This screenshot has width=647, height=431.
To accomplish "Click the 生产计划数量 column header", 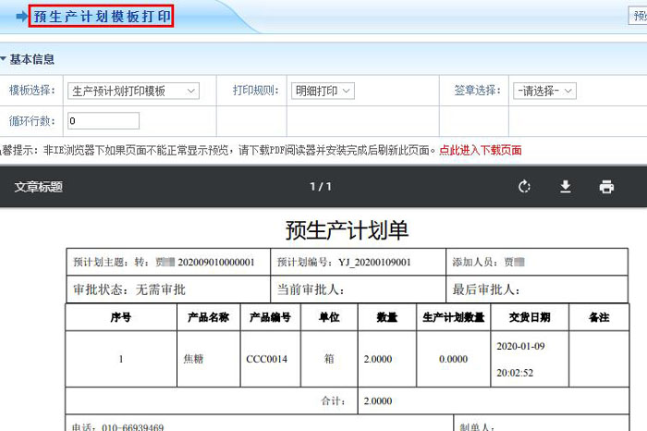I will (x=453, y=317).
